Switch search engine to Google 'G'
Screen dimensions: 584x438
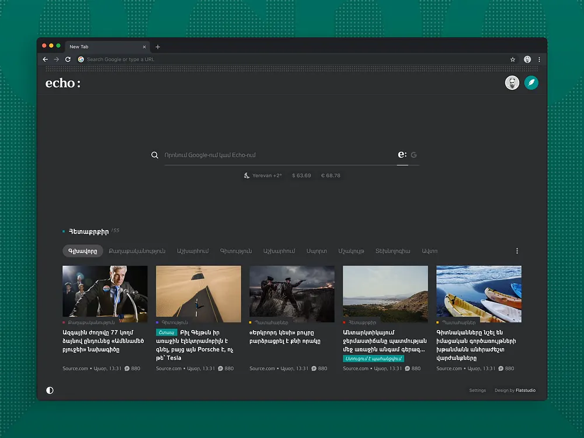click(413, 154)
